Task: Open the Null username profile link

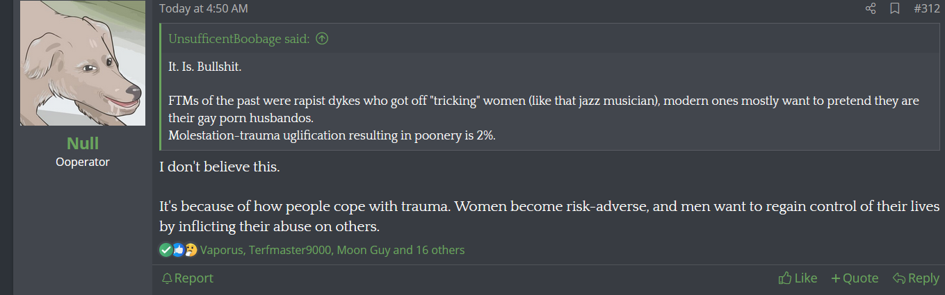Action: coord(83,144)
